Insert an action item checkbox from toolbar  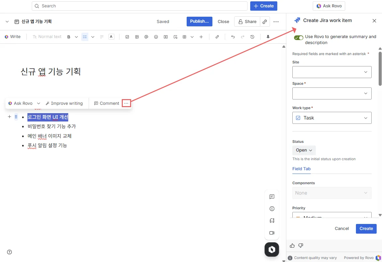pyautogui.click(x=127, y=37)
